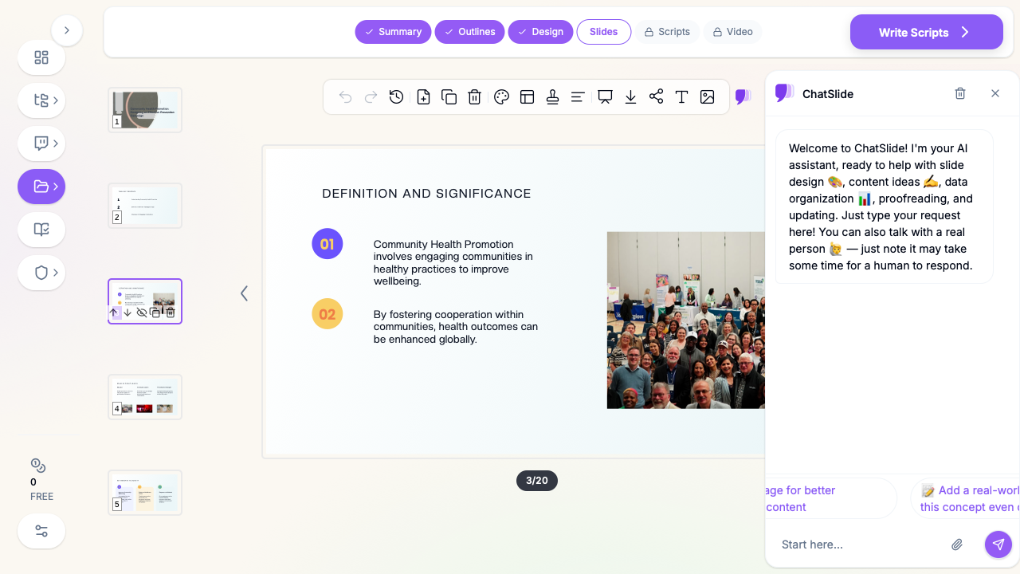Select slide 2 thumbnail

[x=145, y=206]
